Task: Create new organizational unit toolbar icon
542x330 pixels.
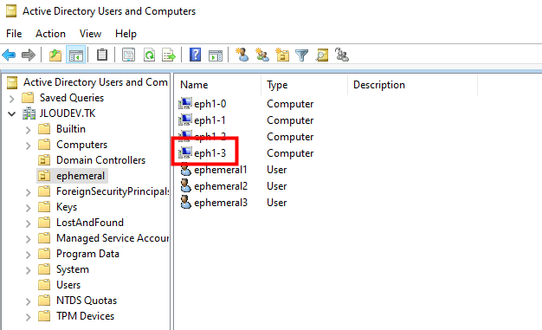Action: coord(282,55)
